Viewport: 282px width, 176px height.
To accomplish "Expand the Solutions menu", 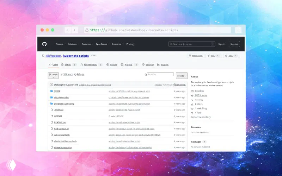I will 73,44.
